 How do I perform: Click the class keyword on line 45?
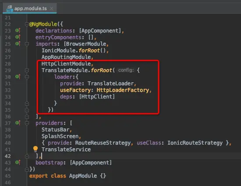tap(58, 176)
